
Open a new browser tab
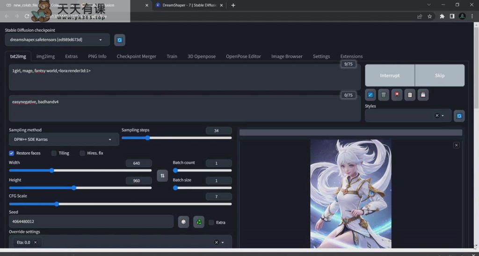pyautogui.click(x=233, y=5)
